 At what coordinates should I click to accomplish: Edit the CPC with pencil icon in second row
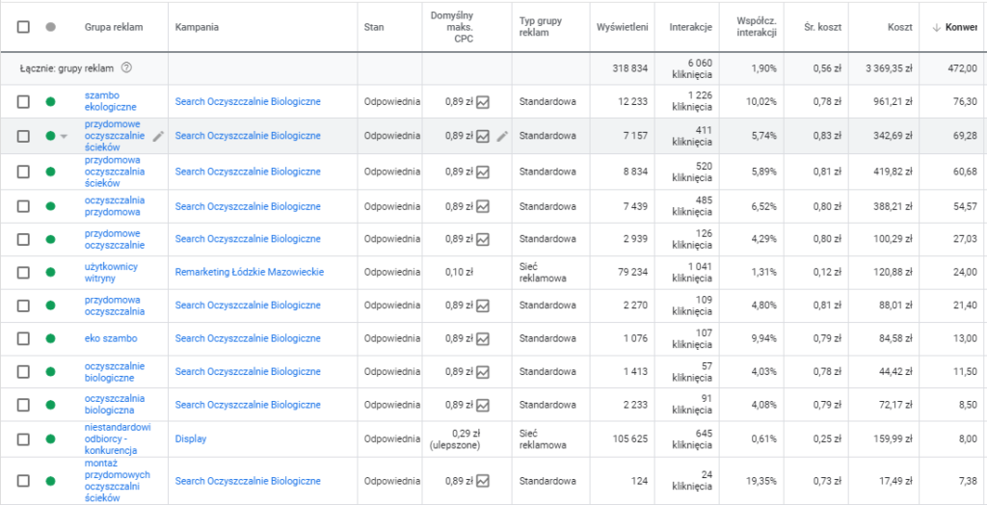click(x=502, y=136)
